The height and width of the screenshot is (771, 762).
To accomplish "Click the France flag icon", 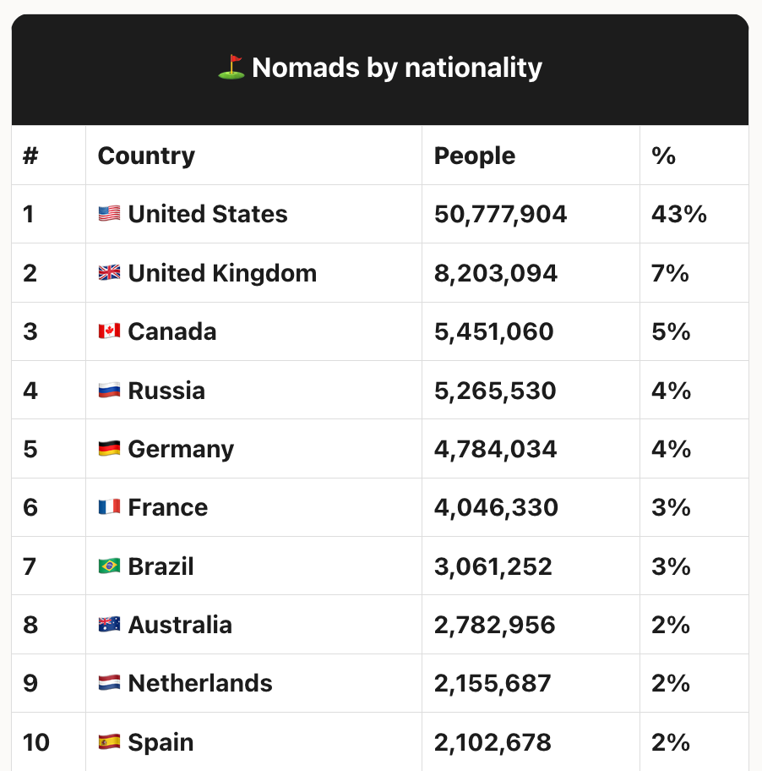I will [x=109, y=507].
